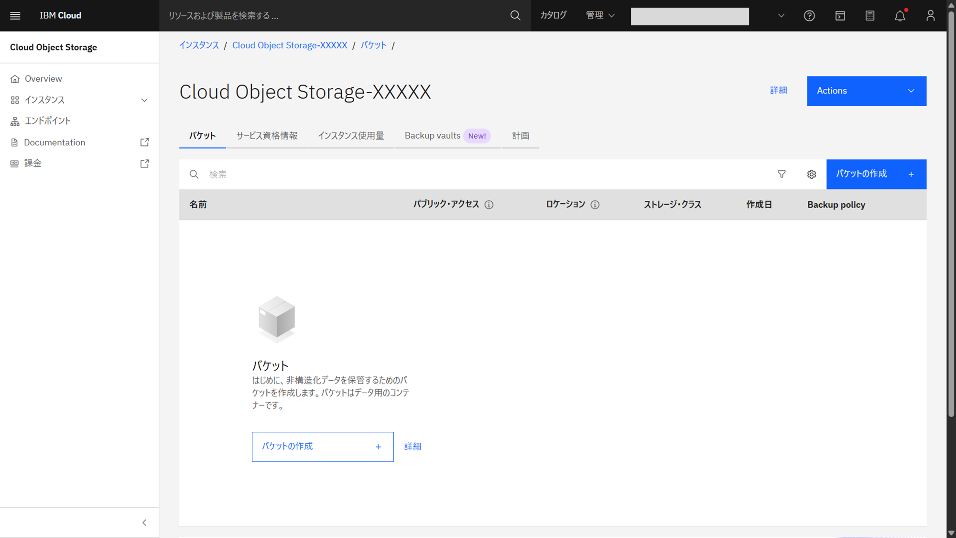This screenshot has height=538, width=956.
Task: Collapse the left sidebar panel
Action: [x=144, y=522]
